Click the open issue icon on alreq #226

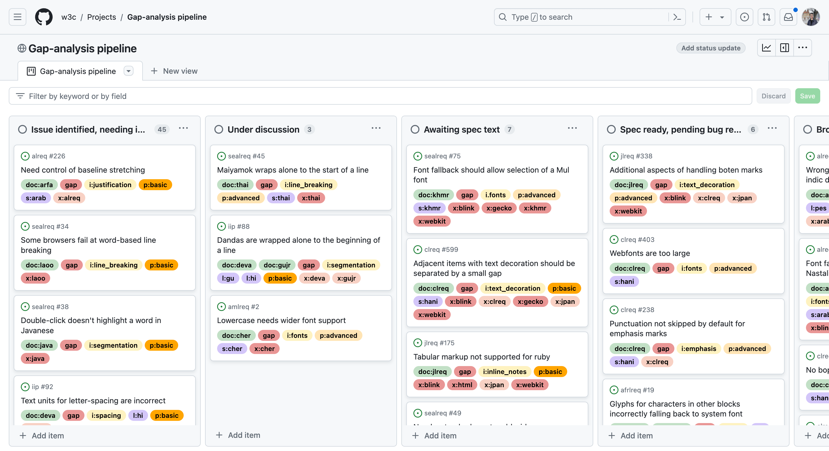tap(25, 156)
